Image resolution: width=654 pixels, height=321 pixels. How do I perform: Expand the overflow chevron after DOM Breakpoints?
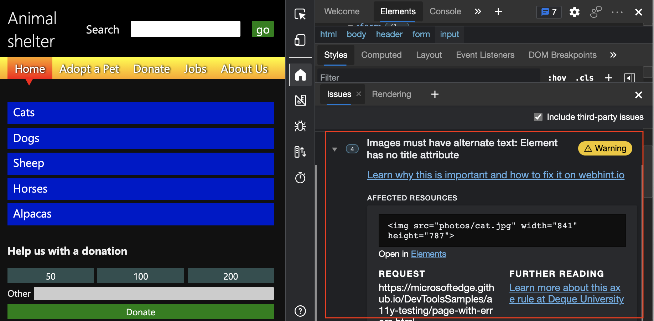click(x=613, y=55)
